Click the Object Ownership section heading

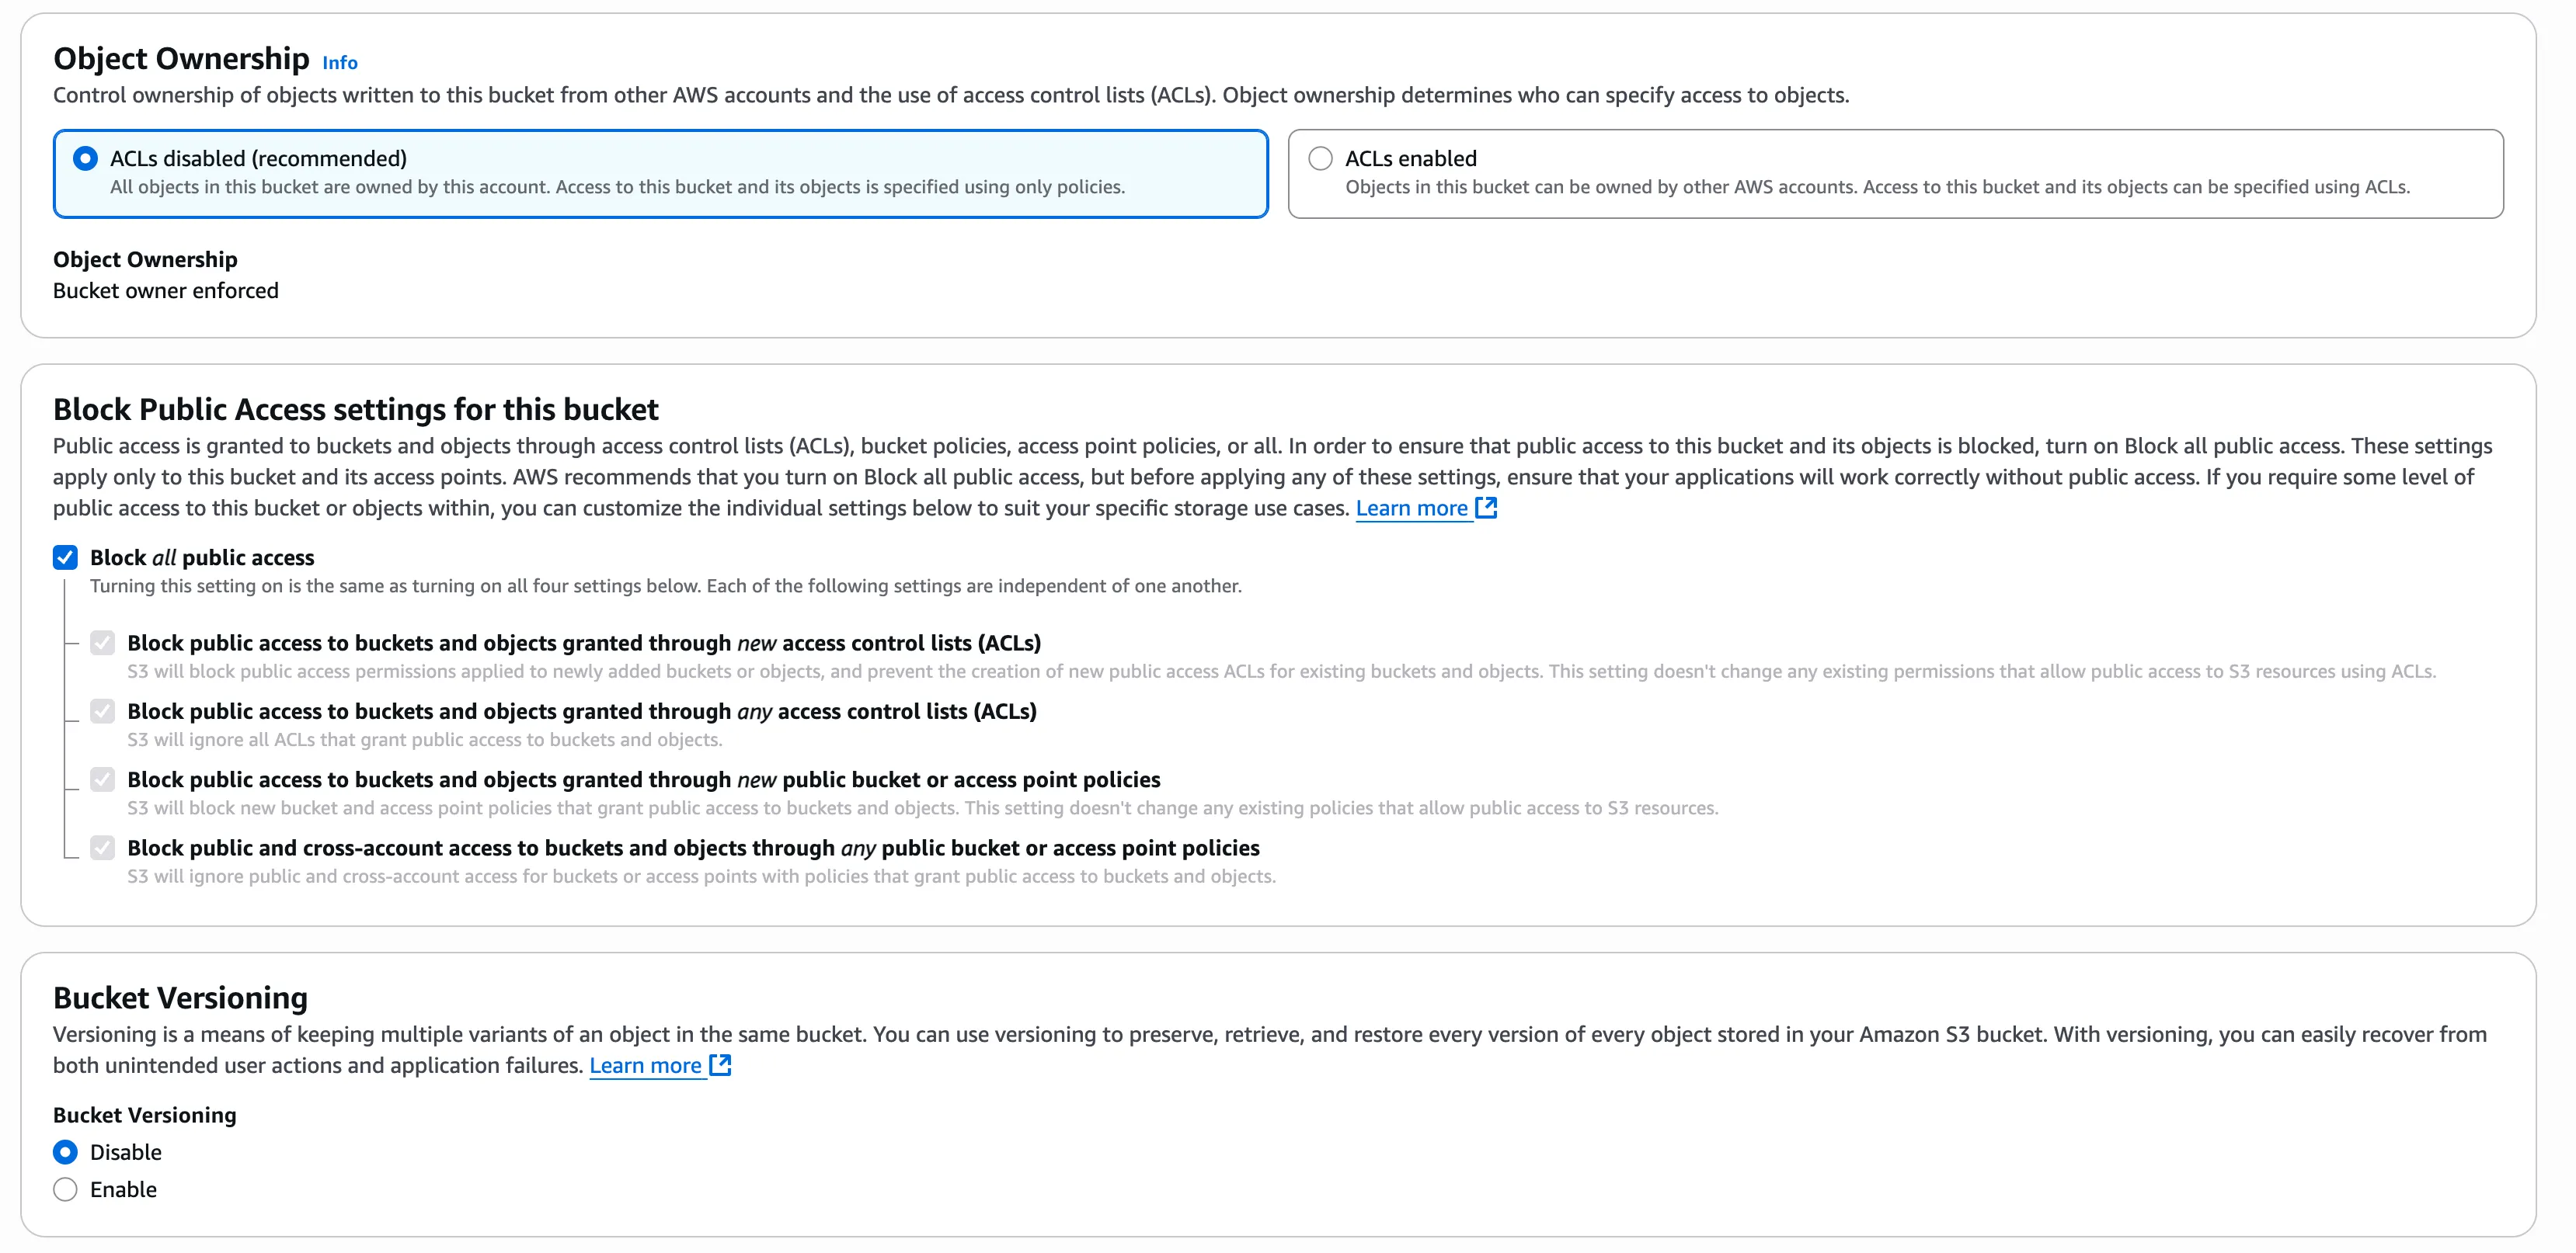[x=181, y=59]
